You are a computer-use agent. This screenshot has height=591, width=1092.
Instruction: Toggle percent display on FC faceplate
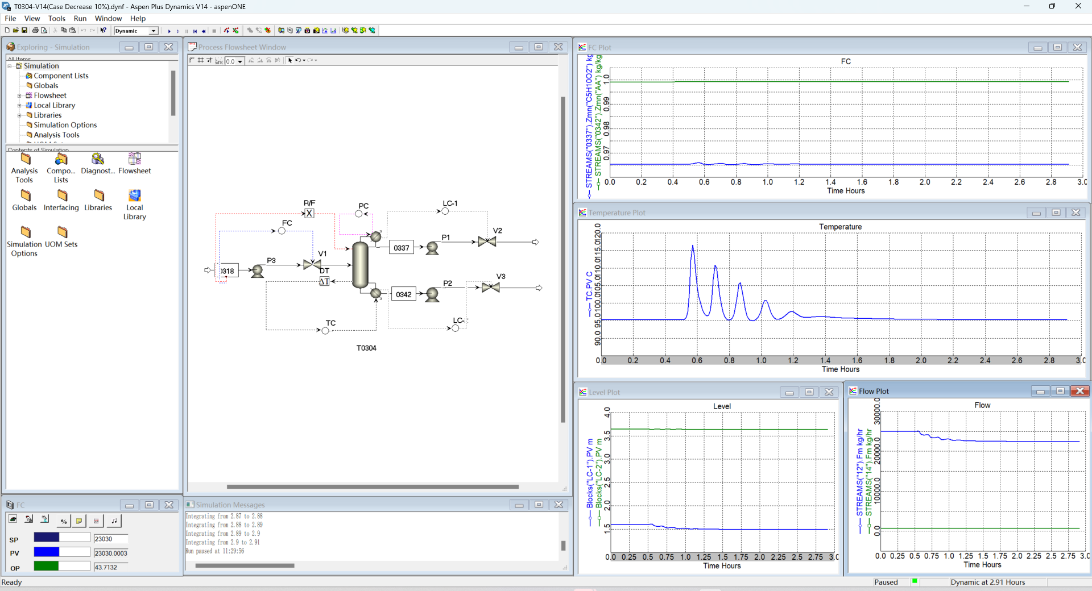point(64,521)
